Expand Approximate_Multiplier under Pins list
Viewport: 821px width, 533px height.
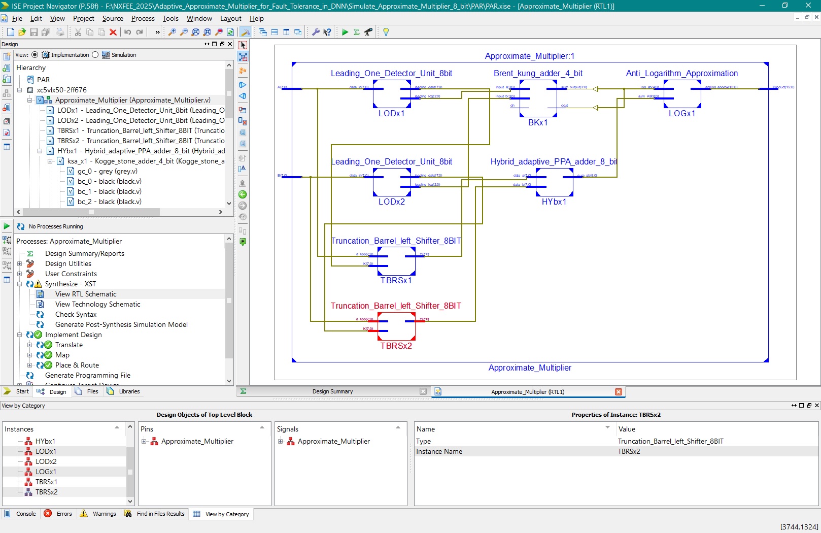point(144,441)
